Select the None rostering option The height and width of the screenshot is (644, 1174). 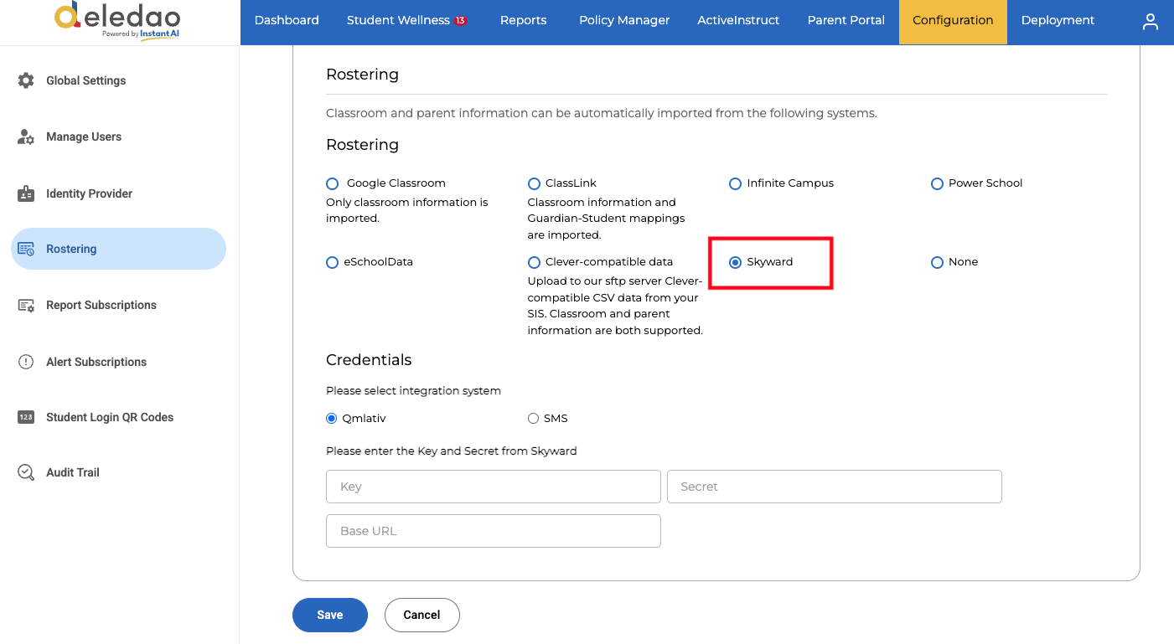[937, 262]
